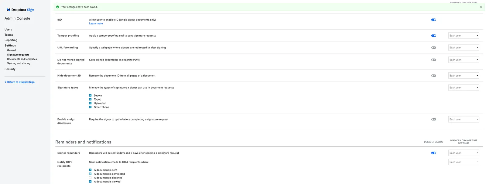The image size is (486, 184).
Task: Switch on Enable e-sign disclosure toggle
Action: click(x=433, y=119)
